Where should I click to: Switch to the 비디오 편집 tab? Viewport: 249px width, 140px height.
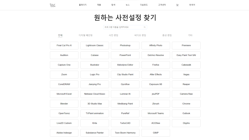pos(140,35)
